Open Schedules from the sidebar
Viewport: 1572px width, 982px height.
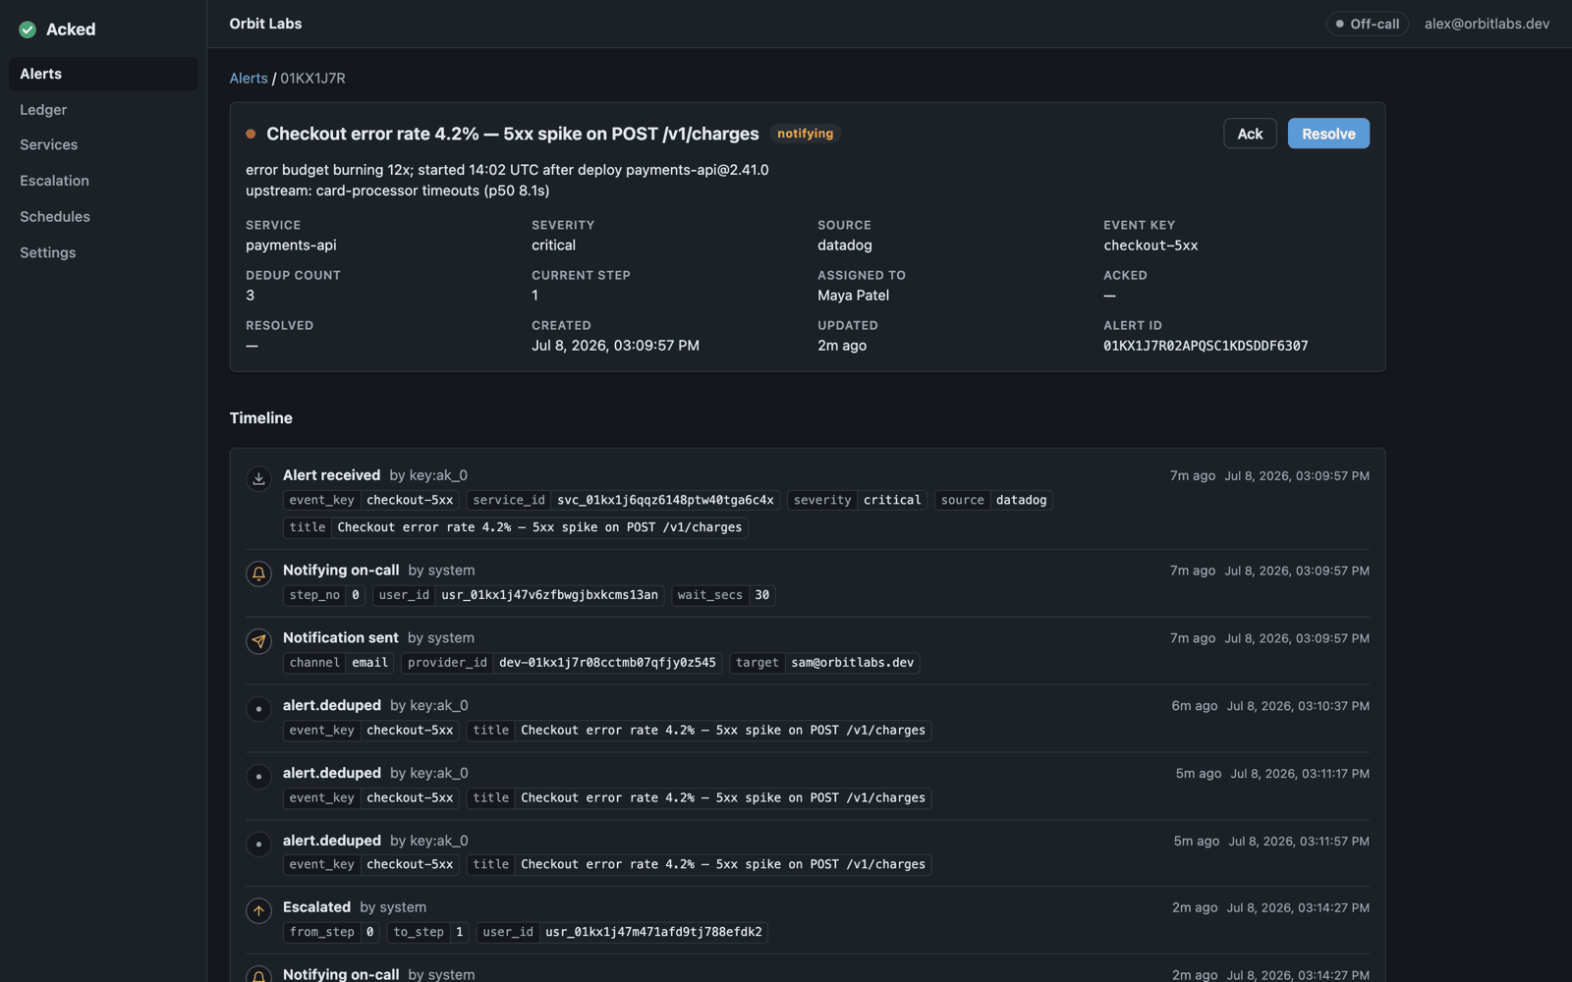(103, 217)
